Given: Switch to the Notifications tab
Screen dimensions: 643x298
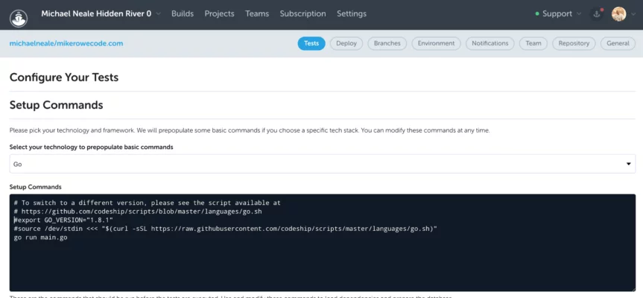Looking at the screenshot, I should point(490,43).
